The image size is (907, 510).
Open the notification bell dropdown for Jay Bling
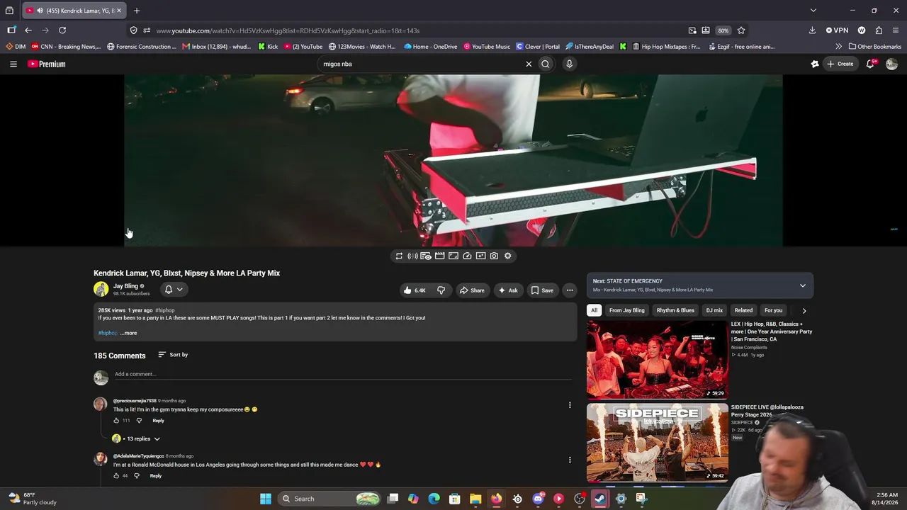[174, 289]
